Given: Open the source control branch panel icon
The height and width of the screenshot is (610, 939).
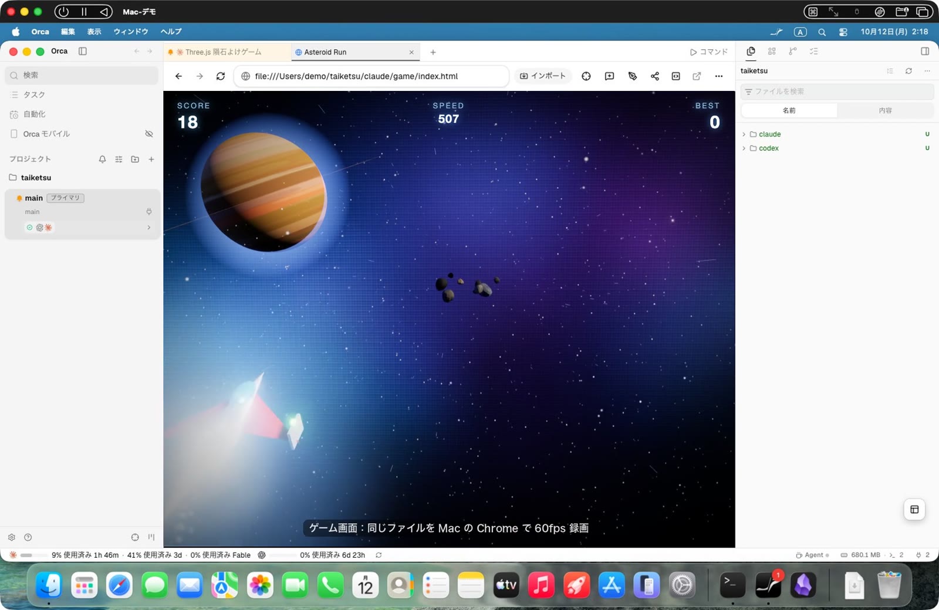Looking at the screenshot, I should [793, 52].
